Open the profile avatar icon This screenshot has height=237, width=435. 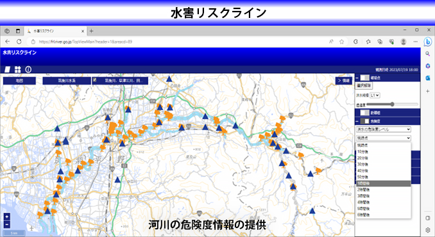coord(404,42)
